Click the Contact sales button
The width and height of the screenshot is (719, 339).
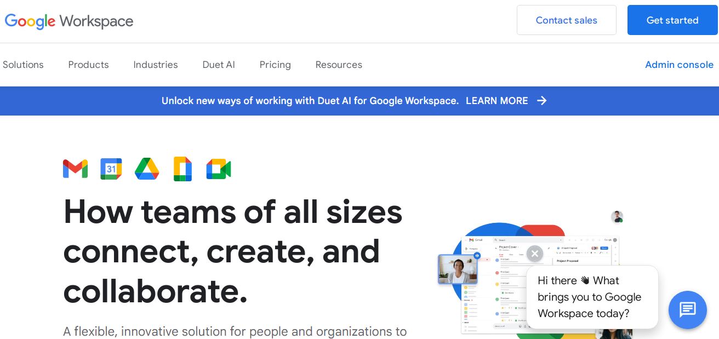click(566, 20)
